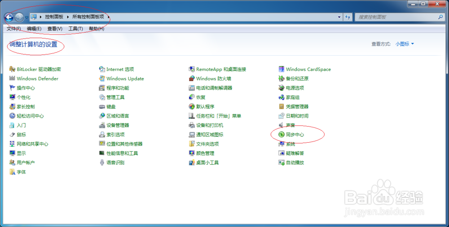The height and width of the screenshot is (227, 449).
Task: Open the 位置和其他传感器 link
Action: [x=124, y=144]
